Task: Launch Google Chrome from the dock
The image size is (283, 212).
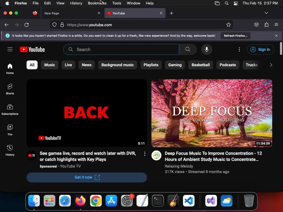Action: point(96,201)
